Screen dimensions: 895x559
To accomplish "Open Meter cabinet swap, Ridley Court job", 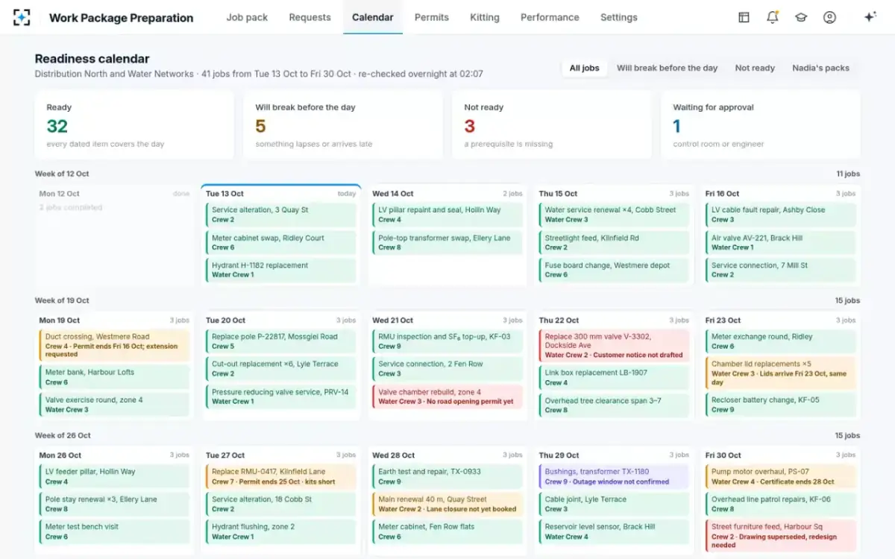I will coord(281,242).
